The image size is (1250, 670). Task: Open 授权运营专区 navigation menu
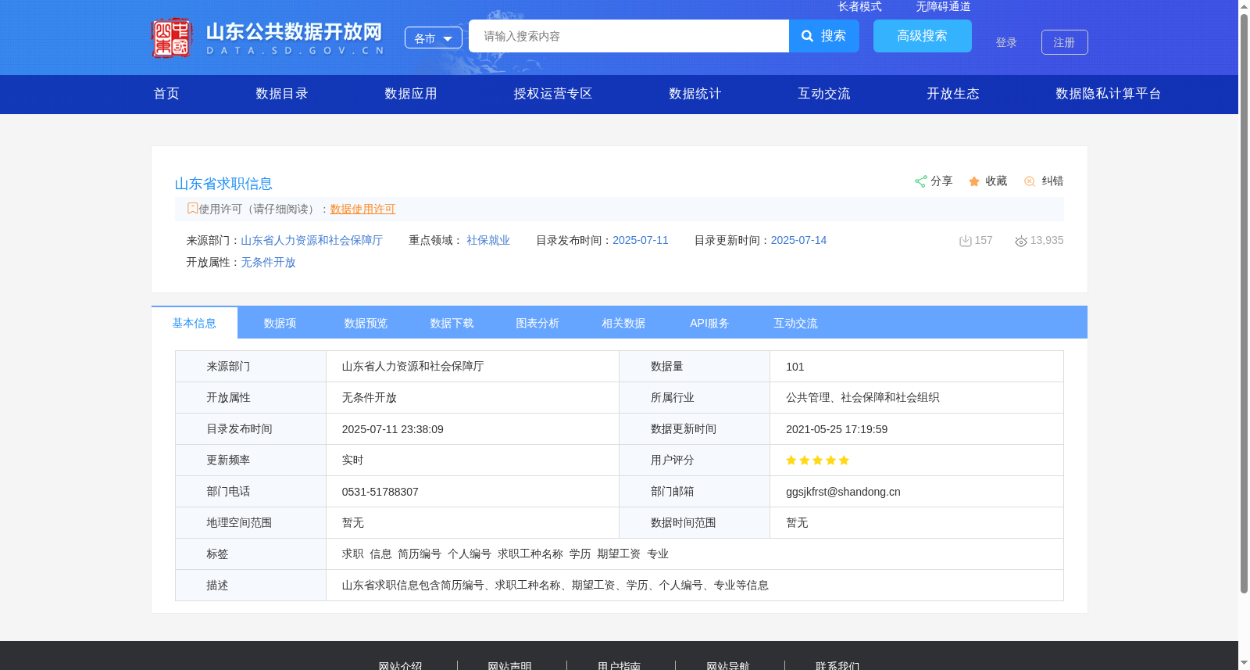click(x=553, y=94)
